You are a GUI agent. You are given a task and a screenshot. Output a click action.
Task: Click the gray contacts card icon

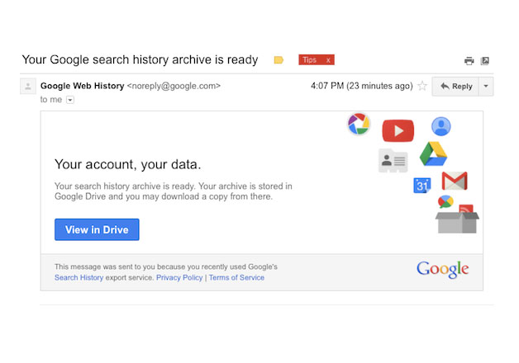coord(393,161)
